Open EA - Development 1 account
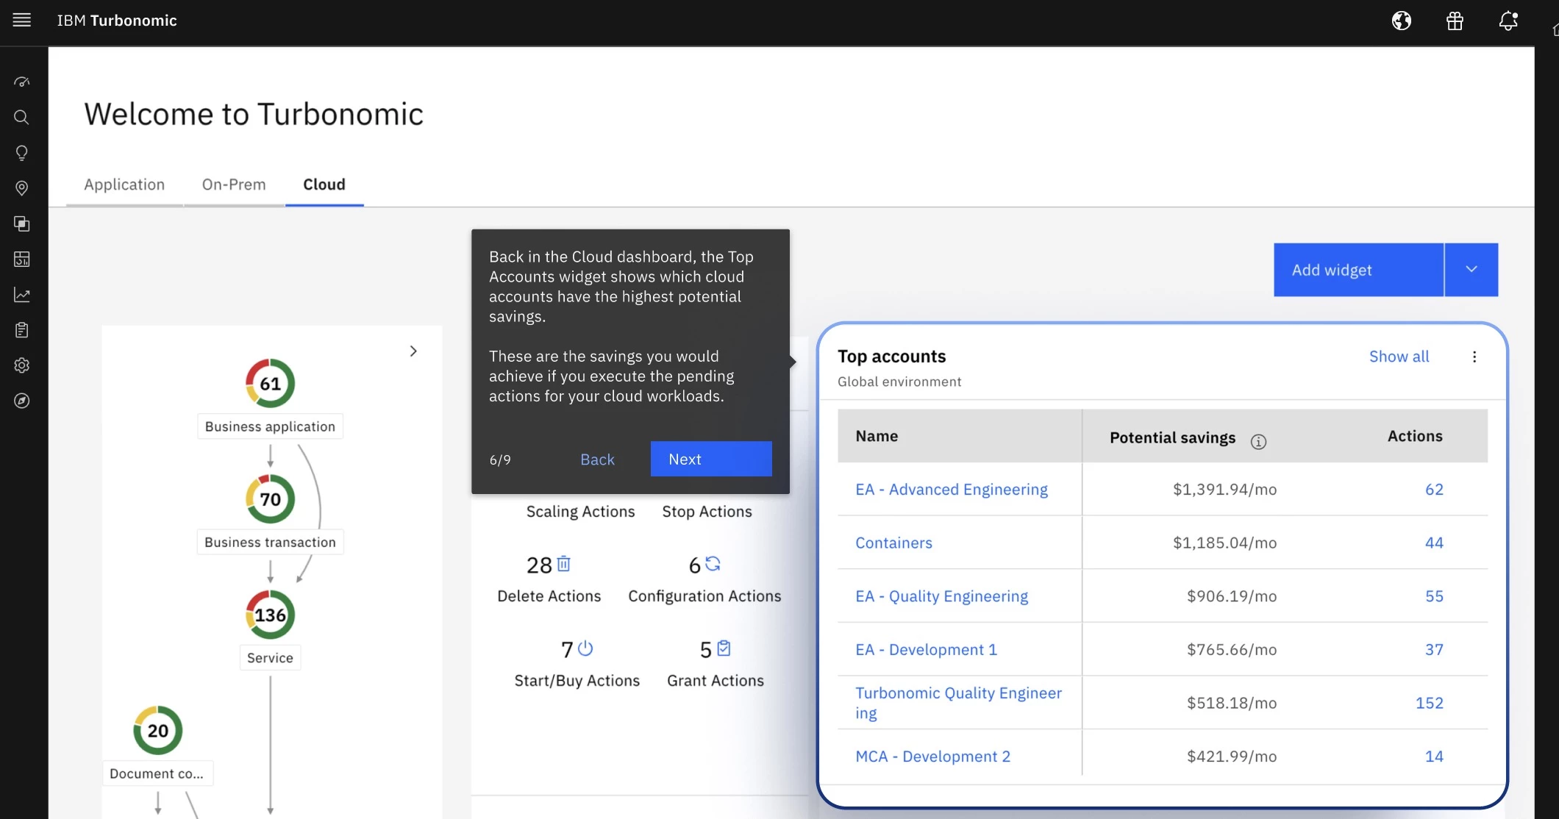Screen dimensions: 1559x819 [926, 650]
